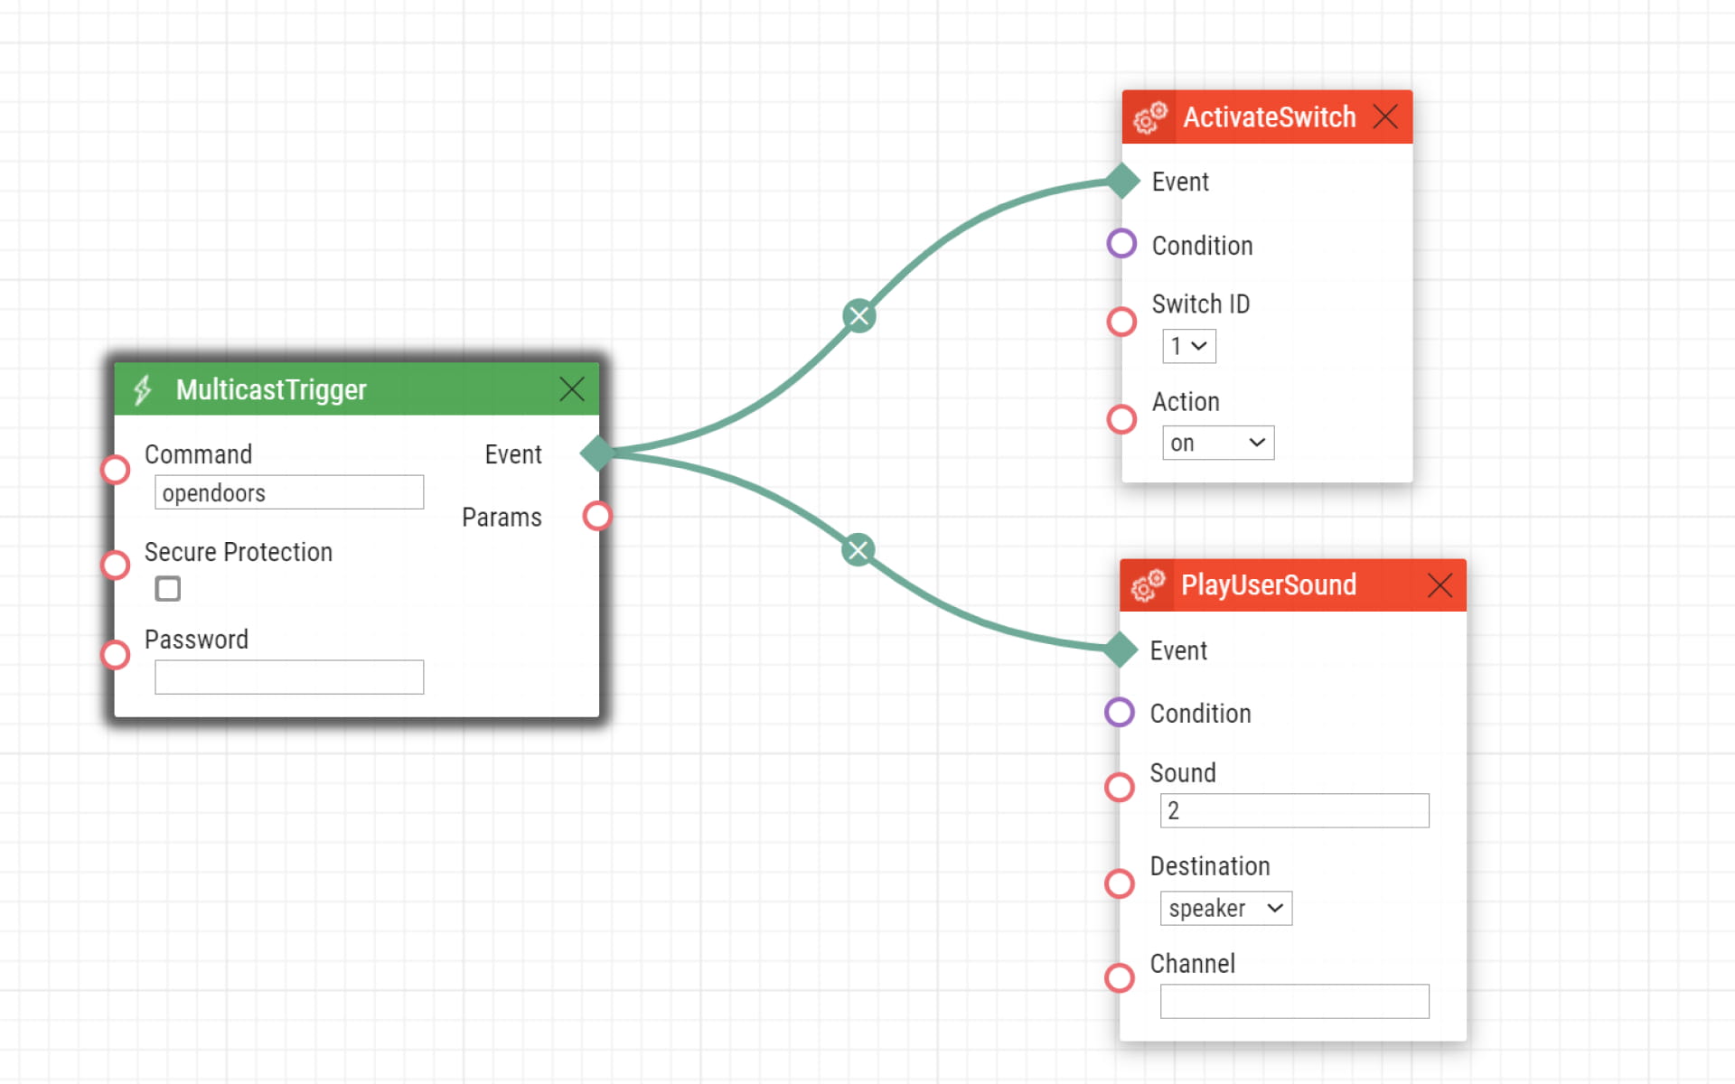Click the empty Channel field
The image size is (1735, 1084).
pyautogui.click(x=1295, y=1001)
